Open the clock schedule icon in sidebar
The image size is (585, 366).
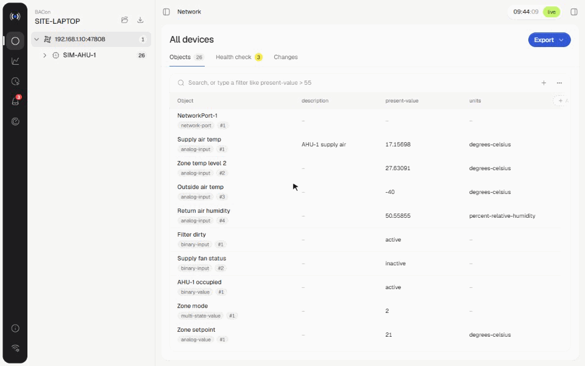coord(15,81)
